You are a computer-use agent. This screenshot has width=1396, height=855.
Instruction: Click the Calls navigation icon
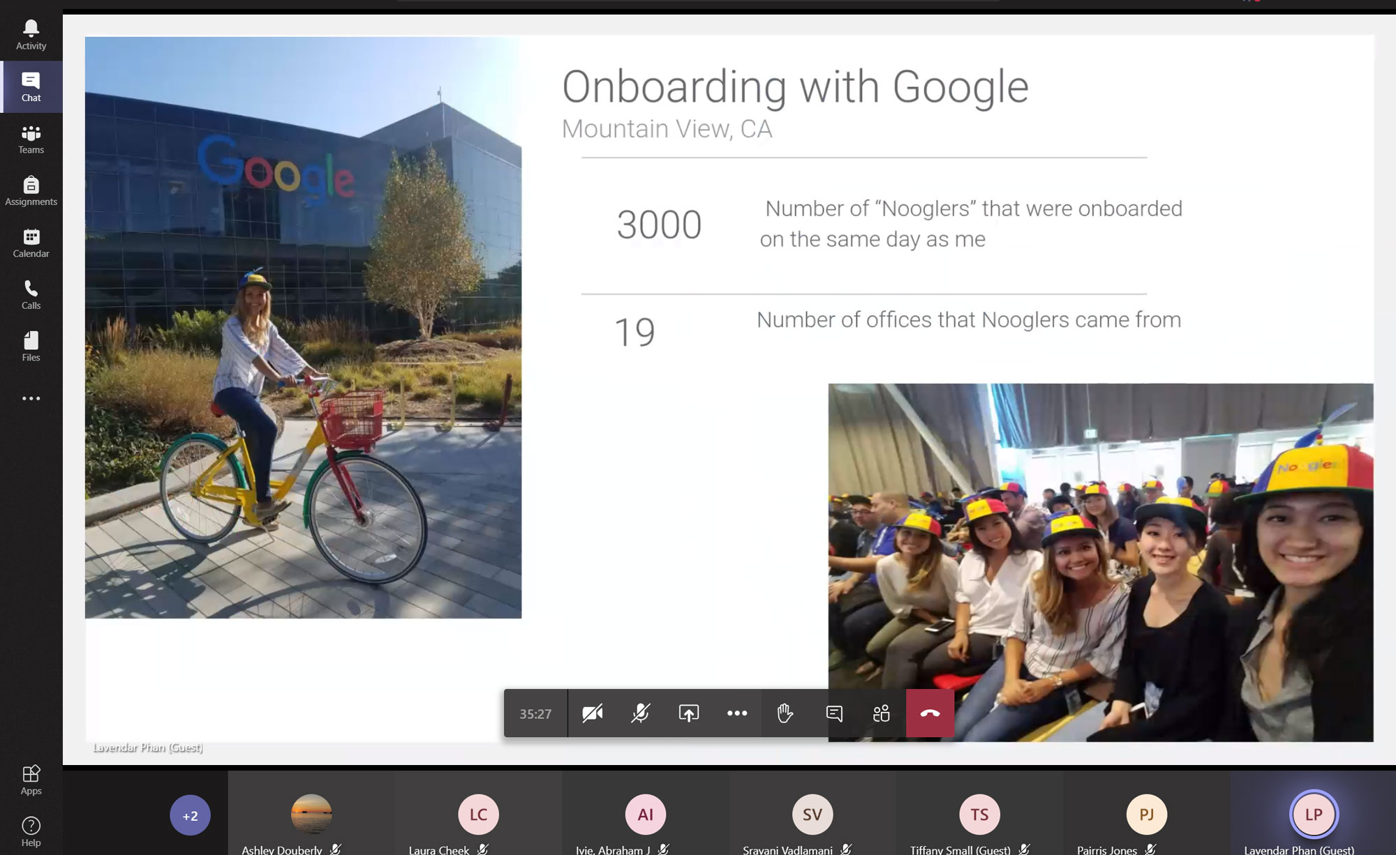click(x=30, y=293)
